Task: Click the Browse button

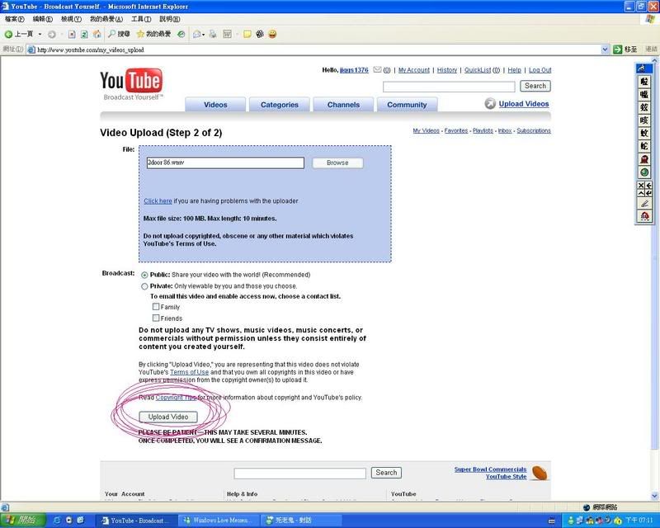Action: point(337,163)
